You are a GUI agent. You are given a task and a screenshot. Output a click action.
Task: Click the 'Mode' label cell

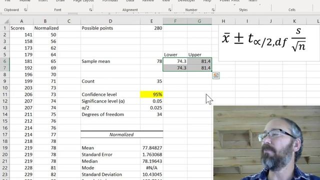click(x=110, y=168)
